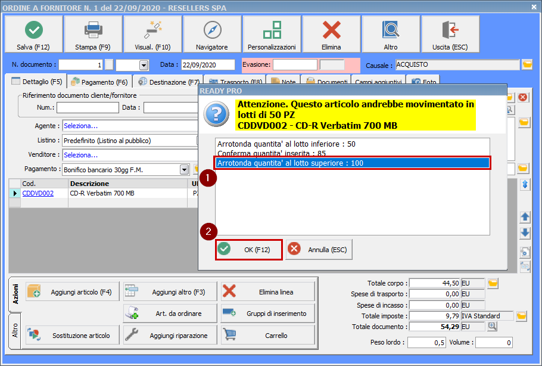
Task: Click the row selector arrow for CDDVD002
Action: pos(15,193)
